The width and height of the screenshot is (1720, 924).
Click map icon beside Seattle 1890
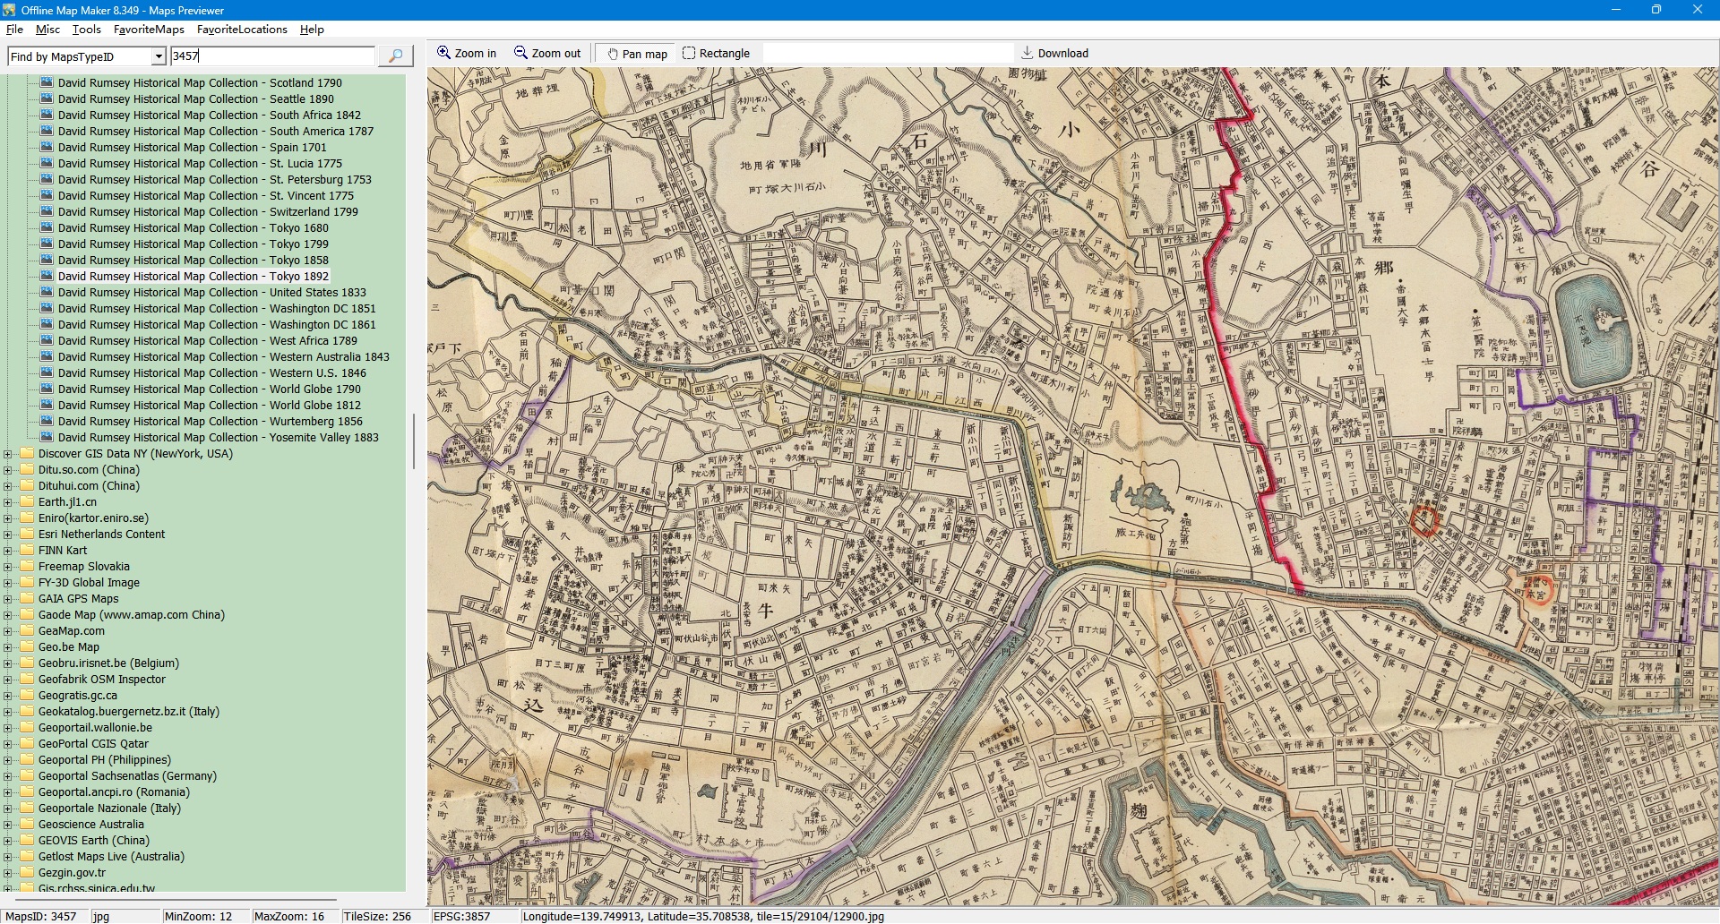47,99
